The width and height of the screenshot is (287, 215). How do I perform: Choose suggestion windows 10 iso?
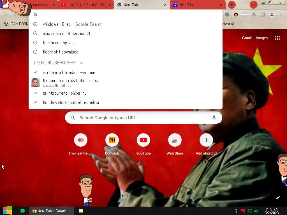tap(126, 24)
